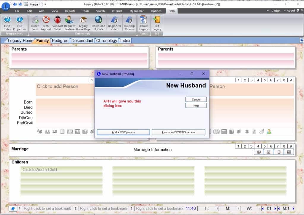Open Legacy Home Page

pyautogui.click(x=83, y=23)
